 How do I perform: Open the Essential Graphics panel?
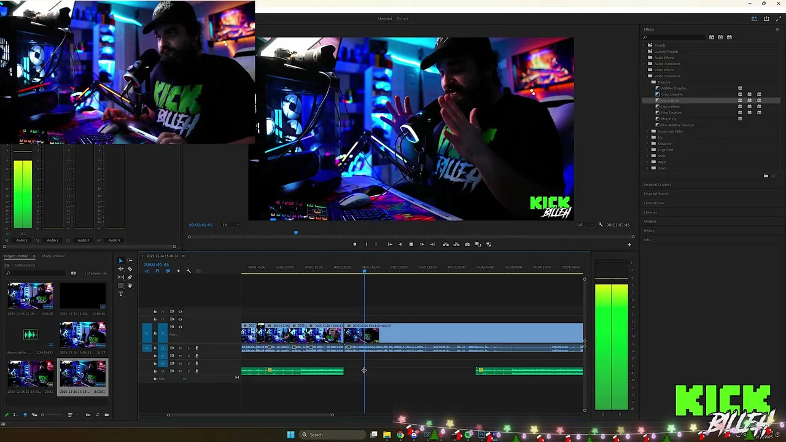click(x=658, y=185)
